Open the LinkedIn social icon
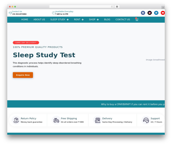The width and height of the screenshot is (172, 145). tap(156, 13)
